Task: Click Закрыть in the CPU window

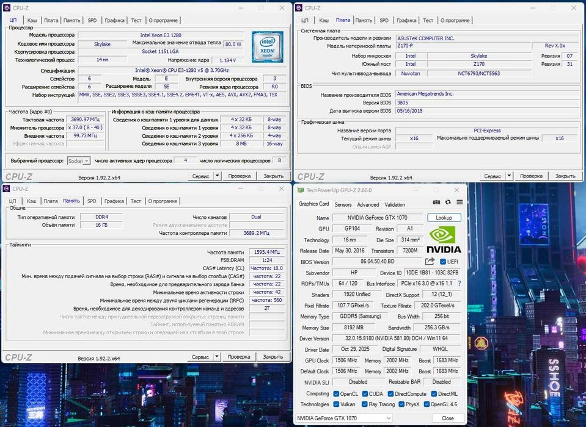Action: [273, 176]
